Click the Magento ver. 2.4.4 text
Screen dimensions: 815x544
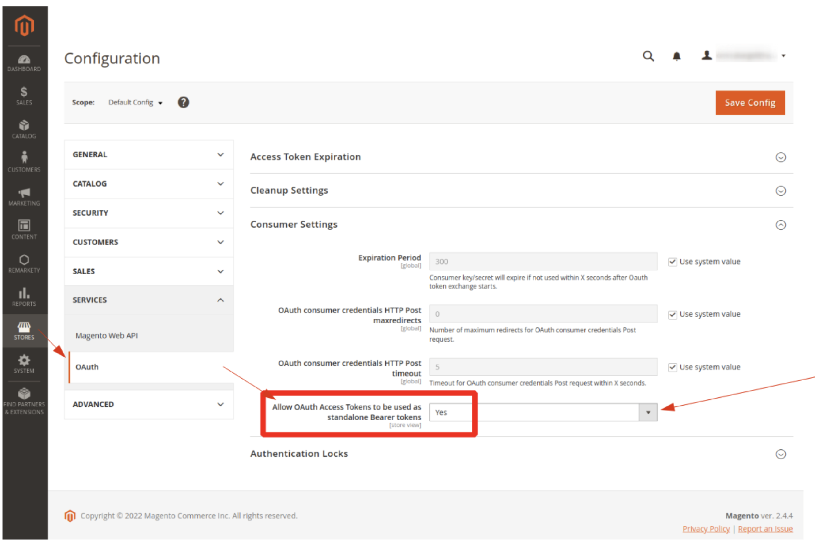[759, 516]
